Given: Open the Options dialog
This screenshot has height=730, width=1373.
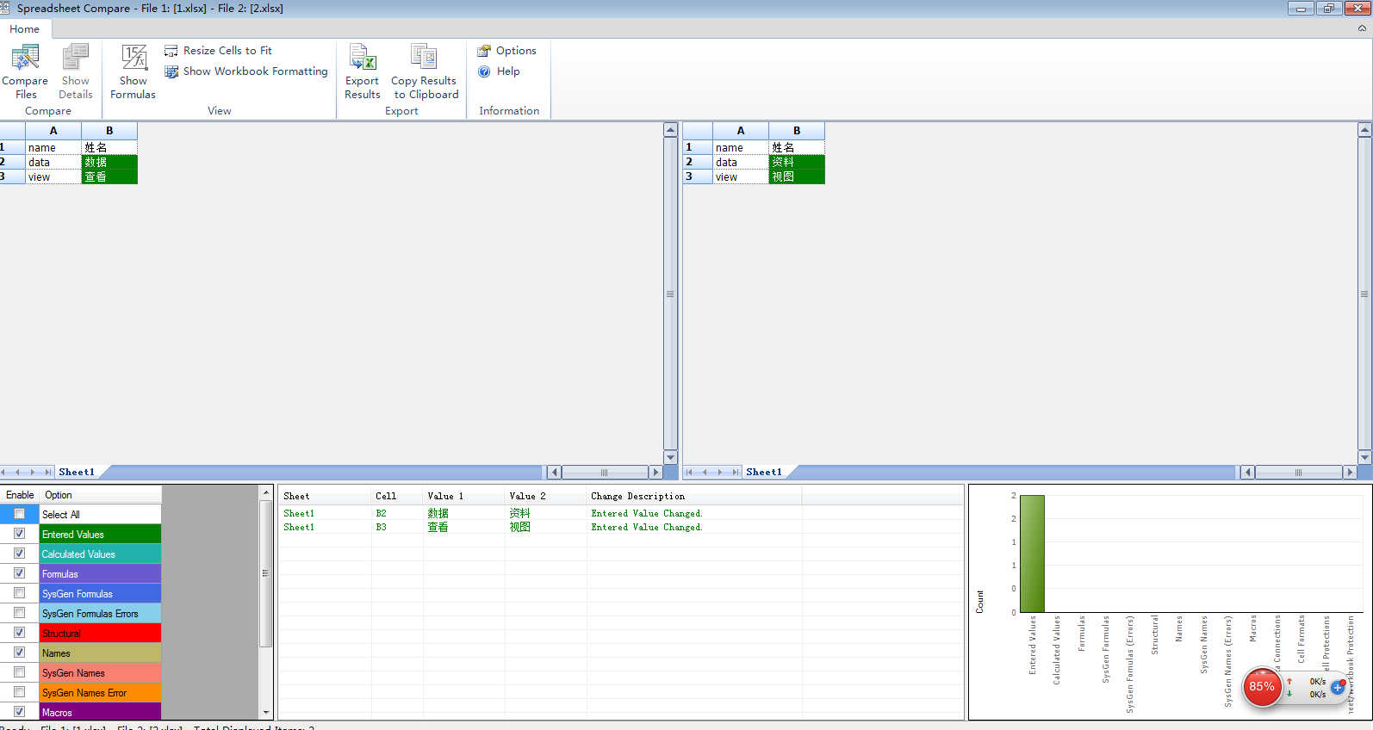Looking at the screenshot, I should 507,51.
